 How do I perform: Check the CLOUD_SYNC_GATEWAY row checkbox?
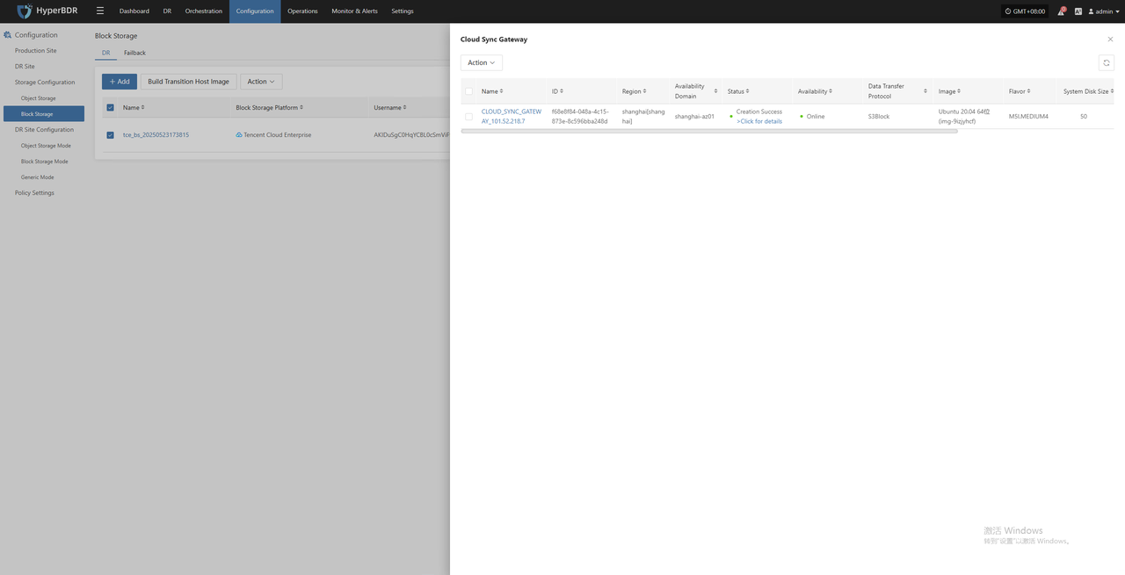click(468, 116)
